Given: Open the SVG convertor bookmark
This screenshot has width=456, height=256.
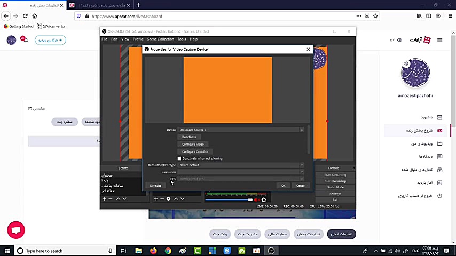Looking at the screenshot, I should click(x=51, y=26).
